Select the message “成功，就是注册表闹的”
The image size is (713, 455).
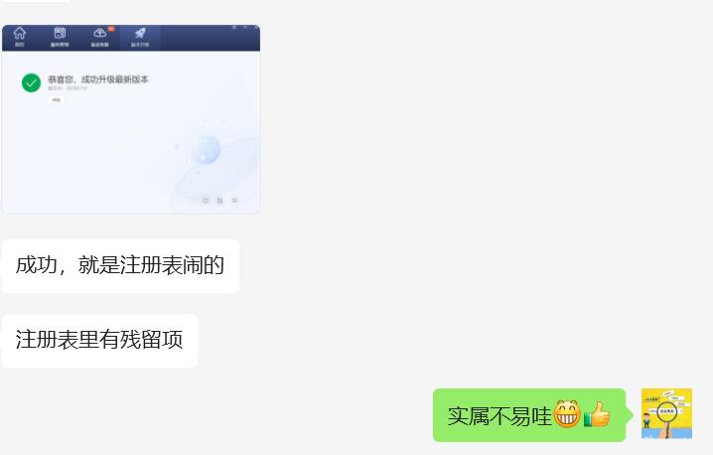[x=120, y=265]
